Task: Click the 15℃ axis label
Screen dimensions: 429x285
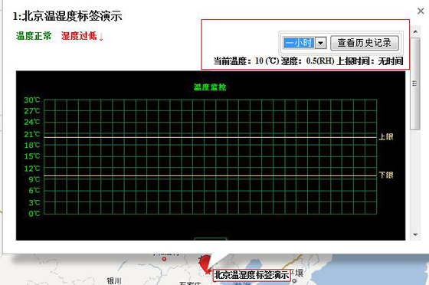Action: 32,156
